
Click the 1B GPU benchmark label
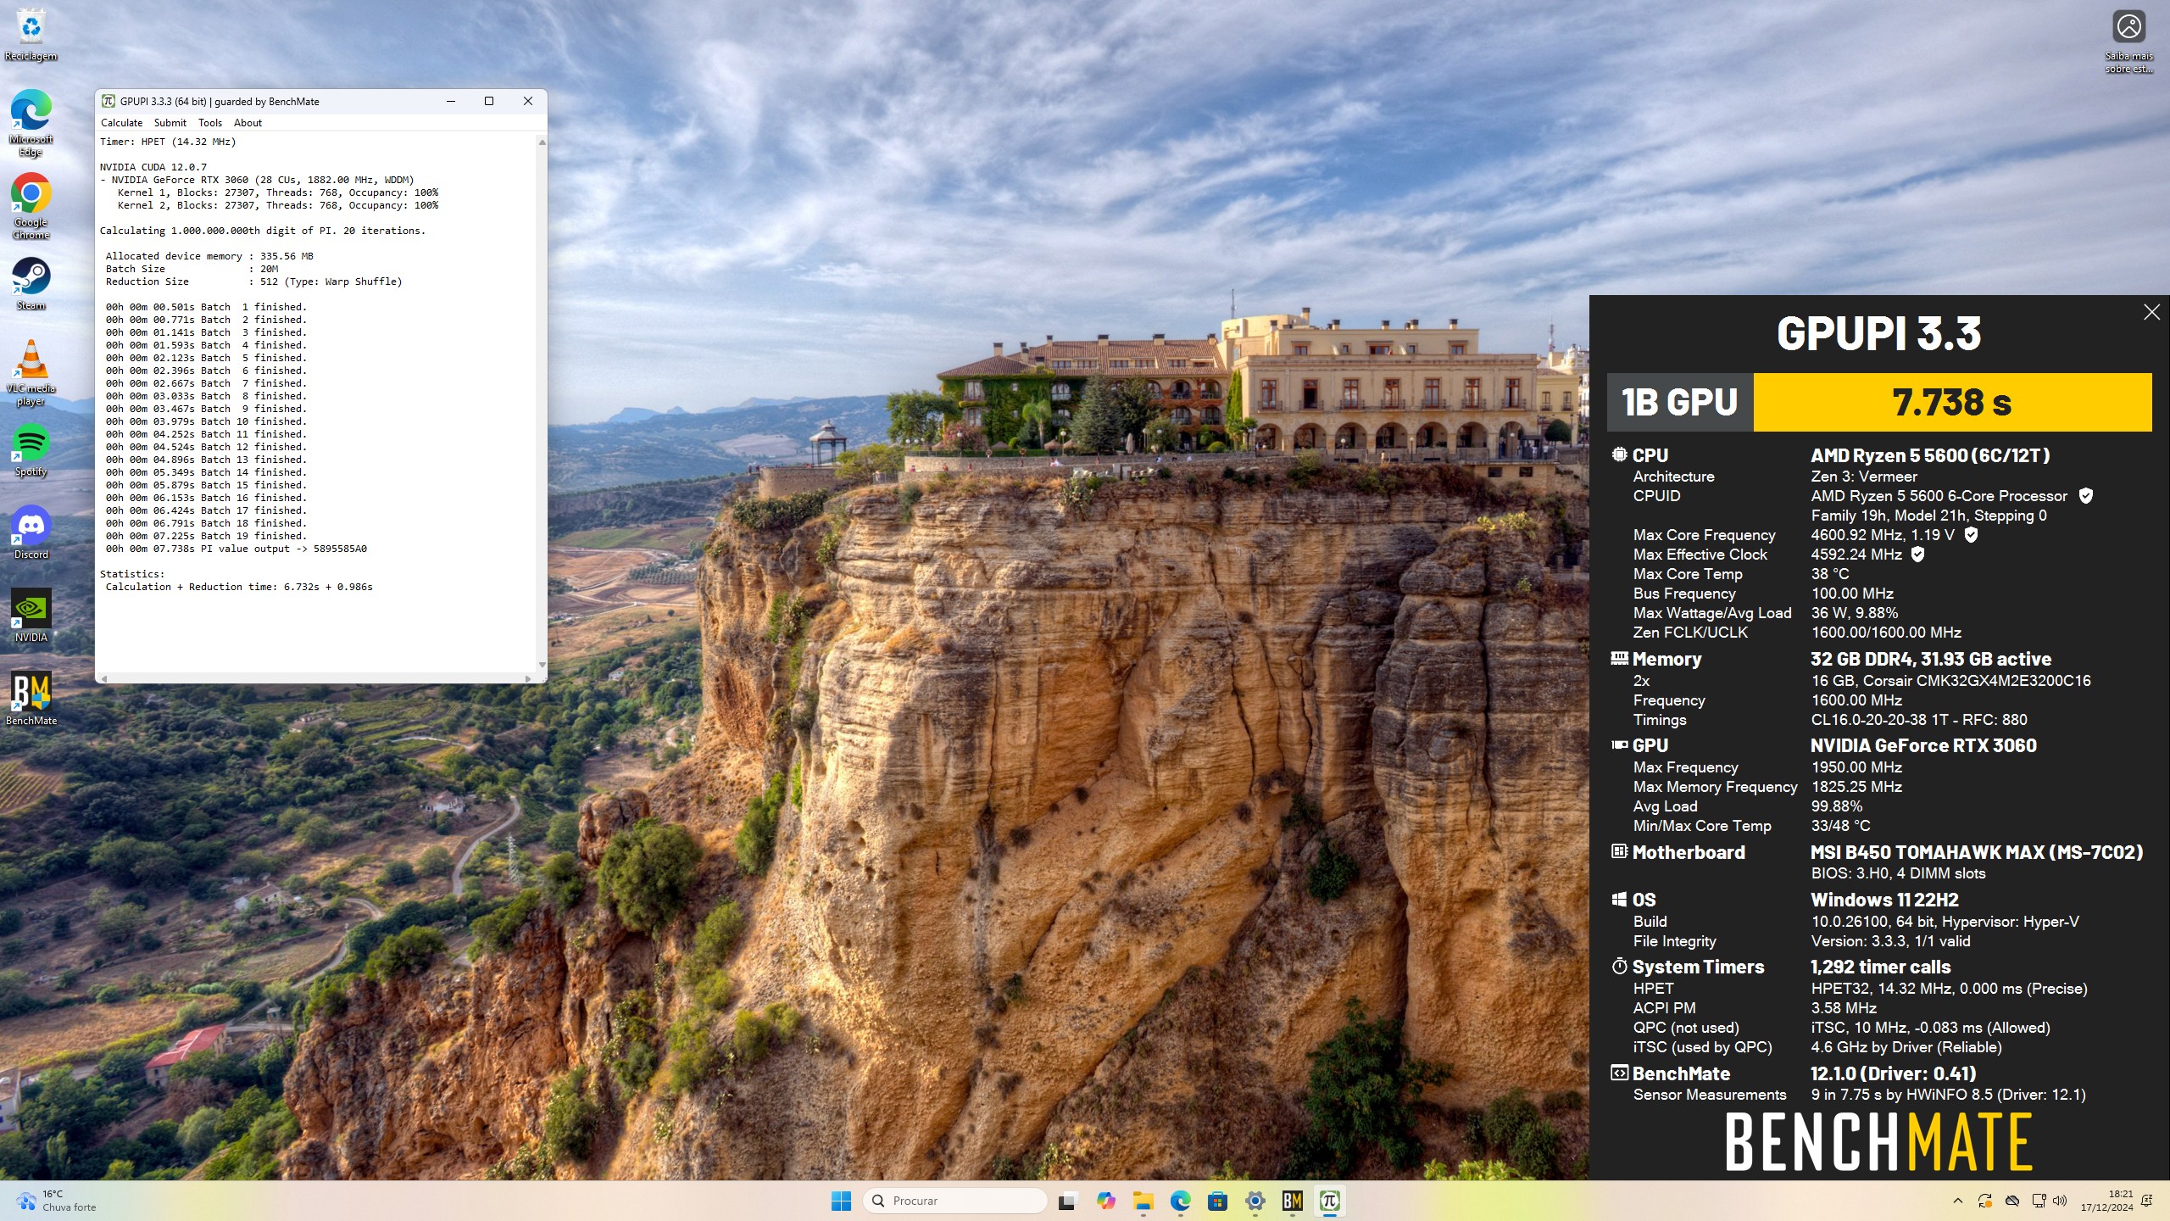1680,402
